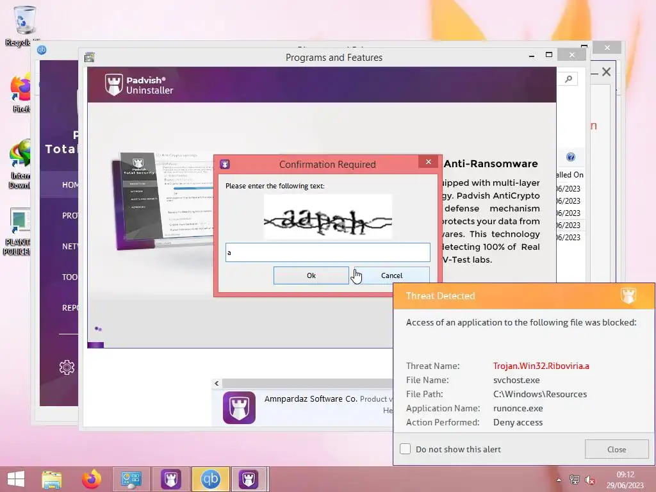
Task: Click Ok in Confirmation Required dialog
Action: 311,275
